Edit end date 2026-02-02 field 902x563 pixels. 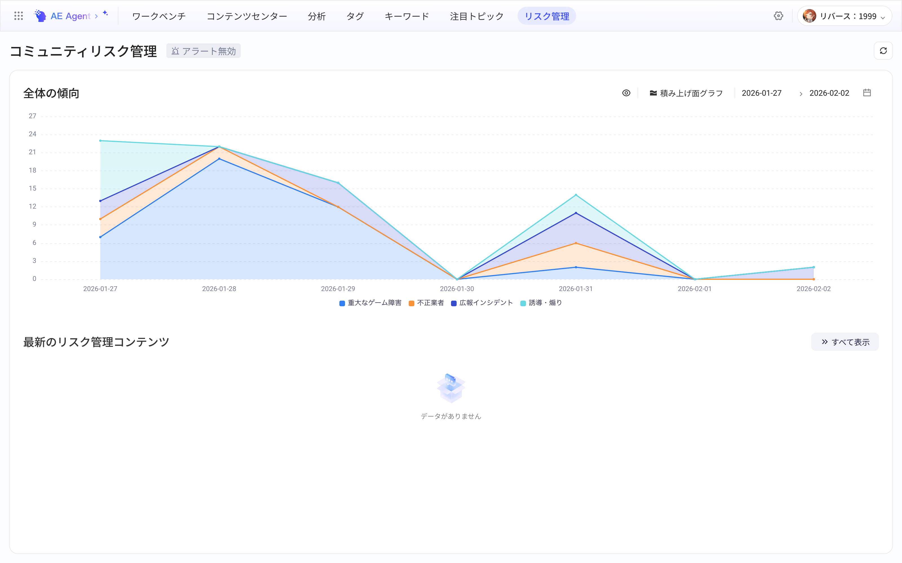[829, 93]
